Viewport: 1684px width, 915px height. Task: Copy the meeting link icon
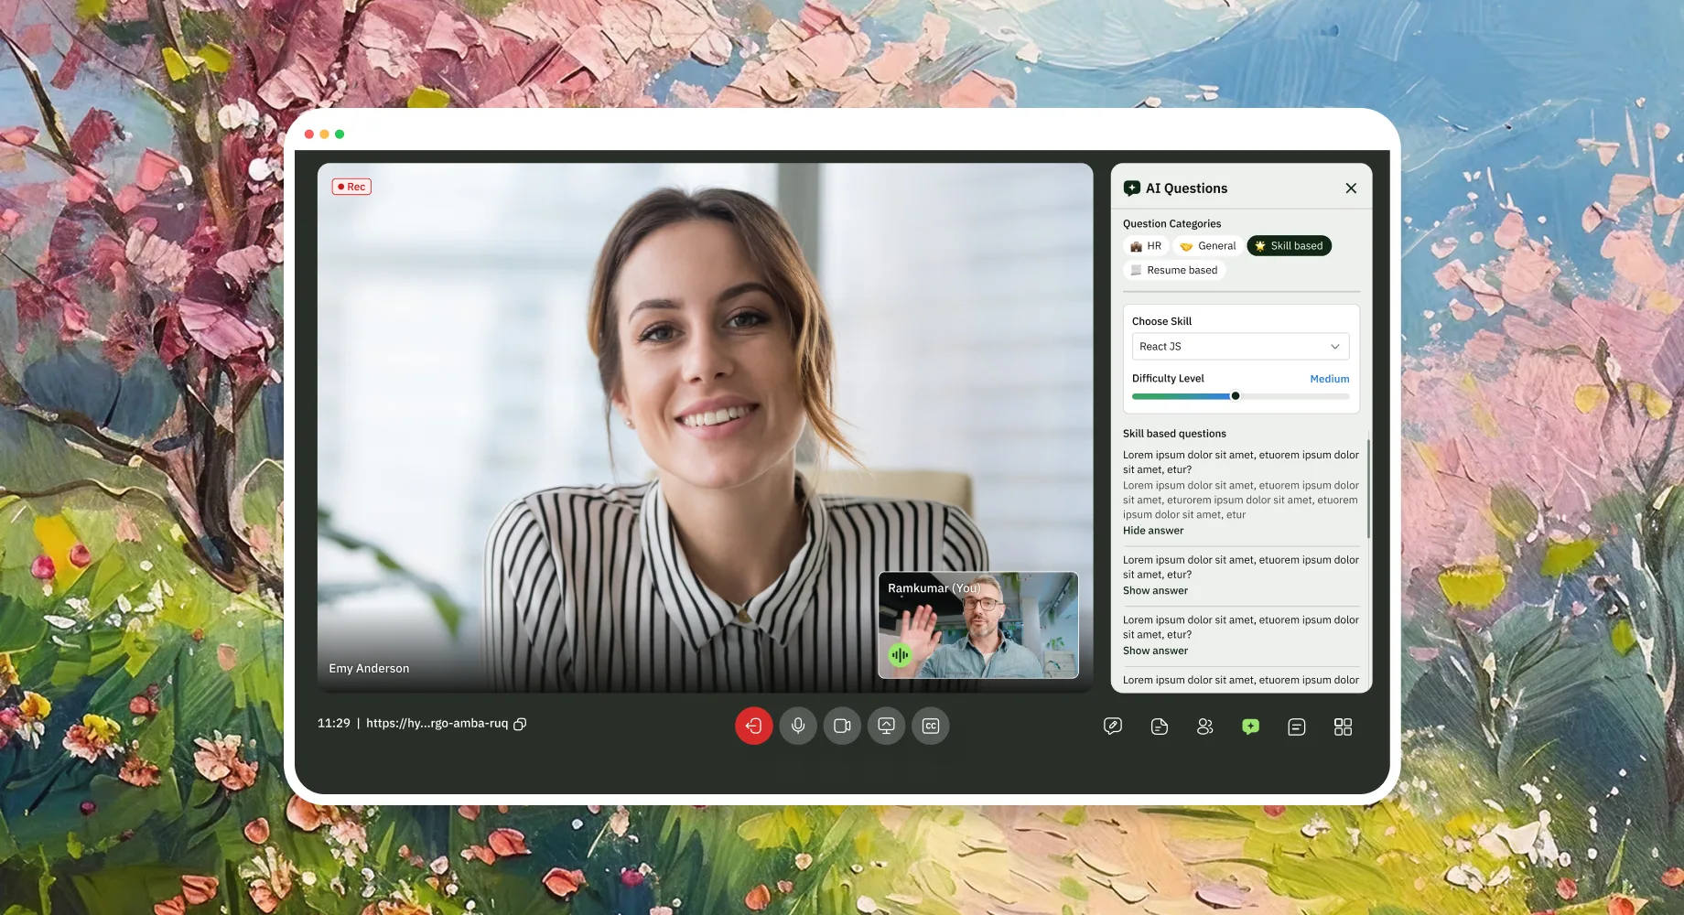point(520,724)
